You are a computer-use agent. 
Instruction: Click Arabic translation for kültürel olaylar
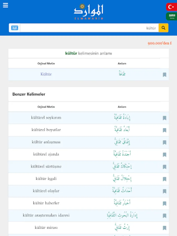point(122,191)
